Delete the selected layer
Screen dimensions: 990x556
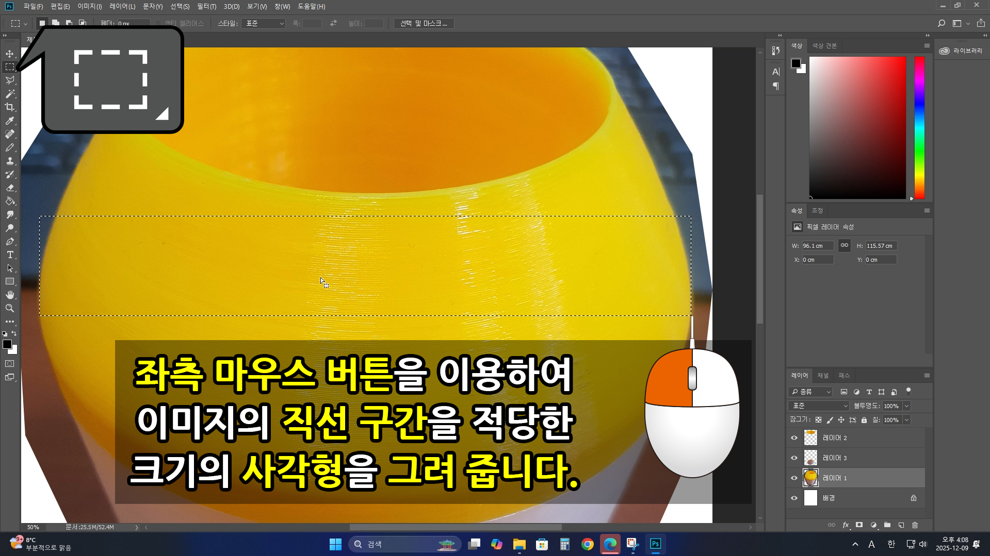pyautogui.click(x=915, y=525)
